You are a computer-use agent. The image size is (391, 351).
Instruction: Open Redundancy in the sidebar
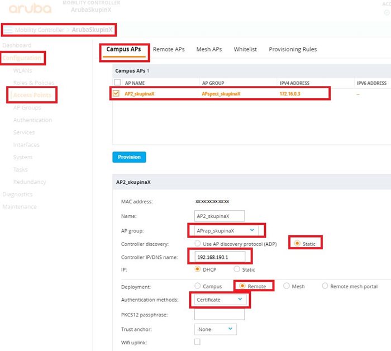pos(30,182)
